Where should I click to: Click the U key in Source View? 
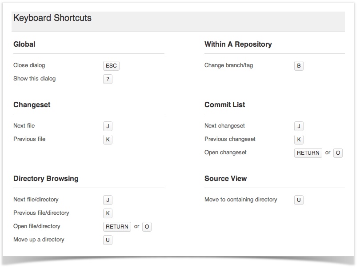pyautogui.click(x=299, y=200)
